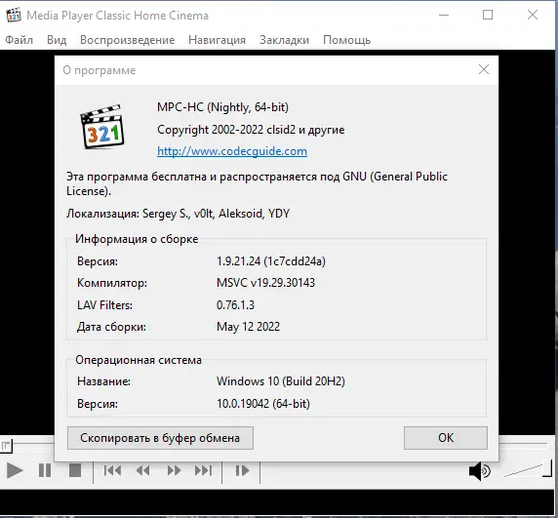Viewport: 558px width, 518px height.
Task: Click the Copyright 2002-2022 line
Action: [251, 130]
